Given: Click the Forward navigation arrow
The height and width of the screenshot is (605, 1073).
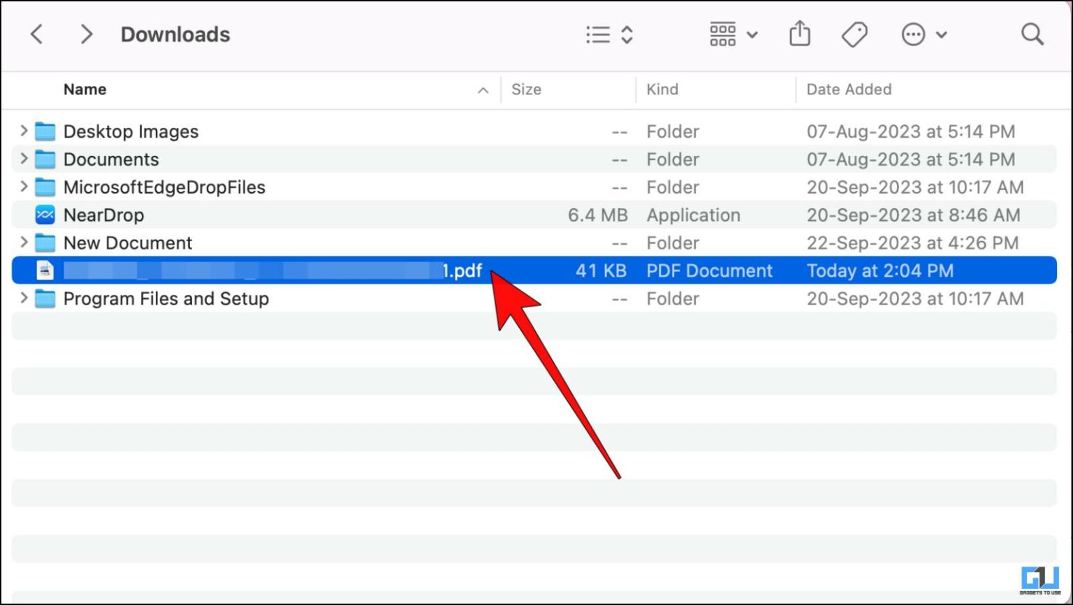Looking at the screenshot, I should coord(87,34).
